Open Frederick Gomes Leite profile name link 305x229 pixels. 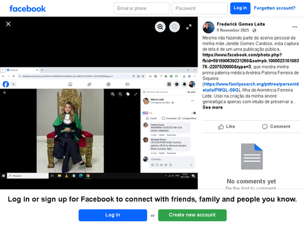coord(241,24)
